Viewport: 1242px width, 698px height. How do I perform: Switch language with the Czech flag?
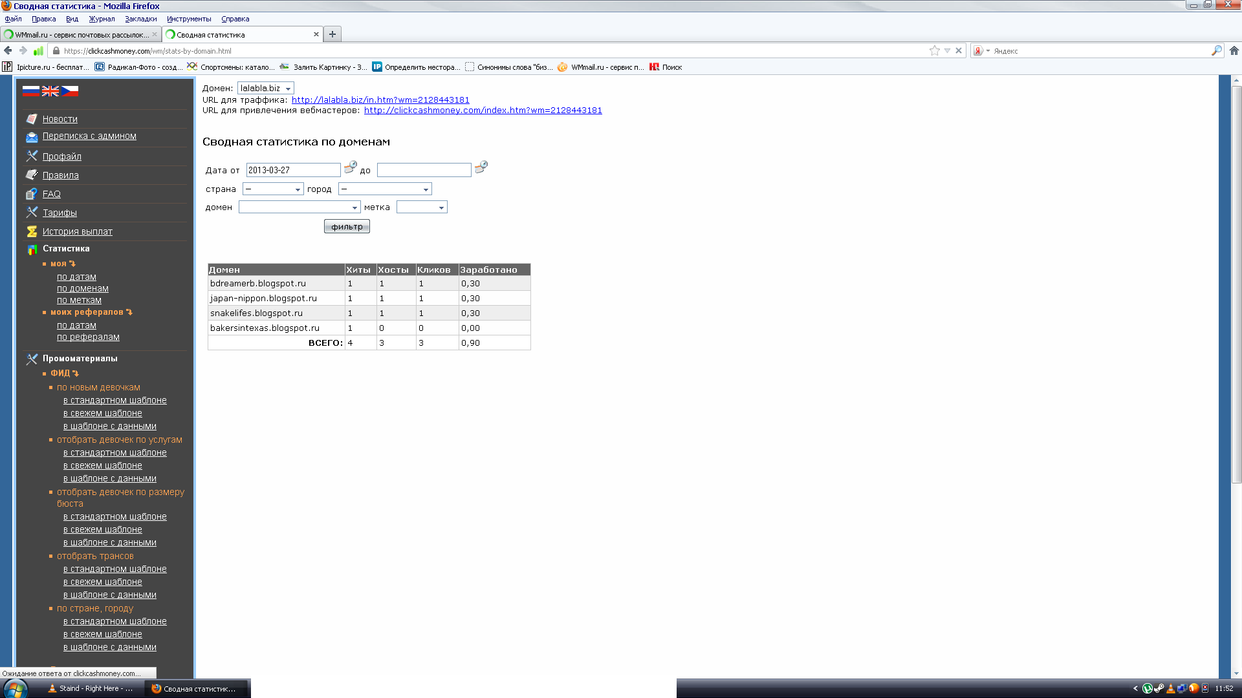tap(70, 91)
